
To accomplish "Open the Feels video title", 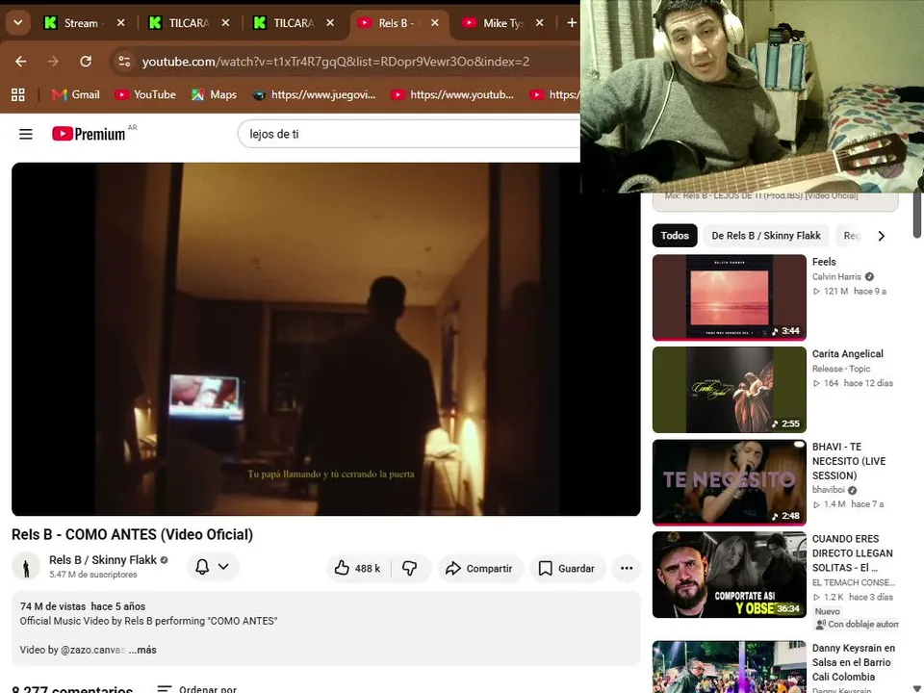I will pos(824,262).
